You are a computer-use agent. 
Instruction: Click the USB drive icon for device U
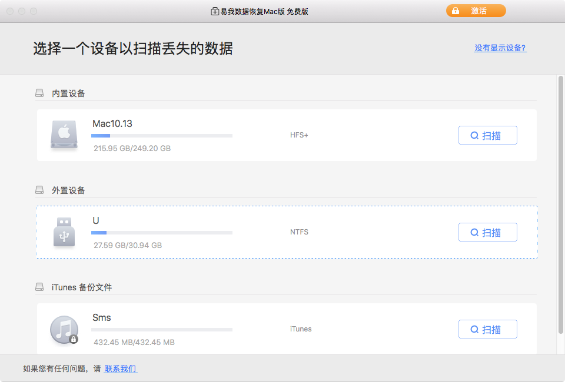click(64, 232)
